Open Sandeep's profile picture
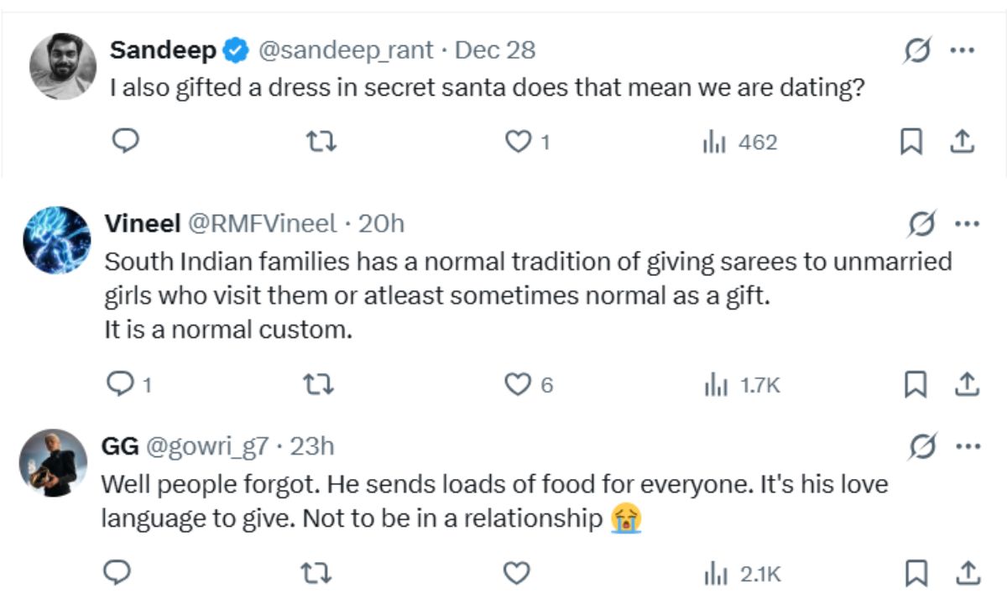 63,66
